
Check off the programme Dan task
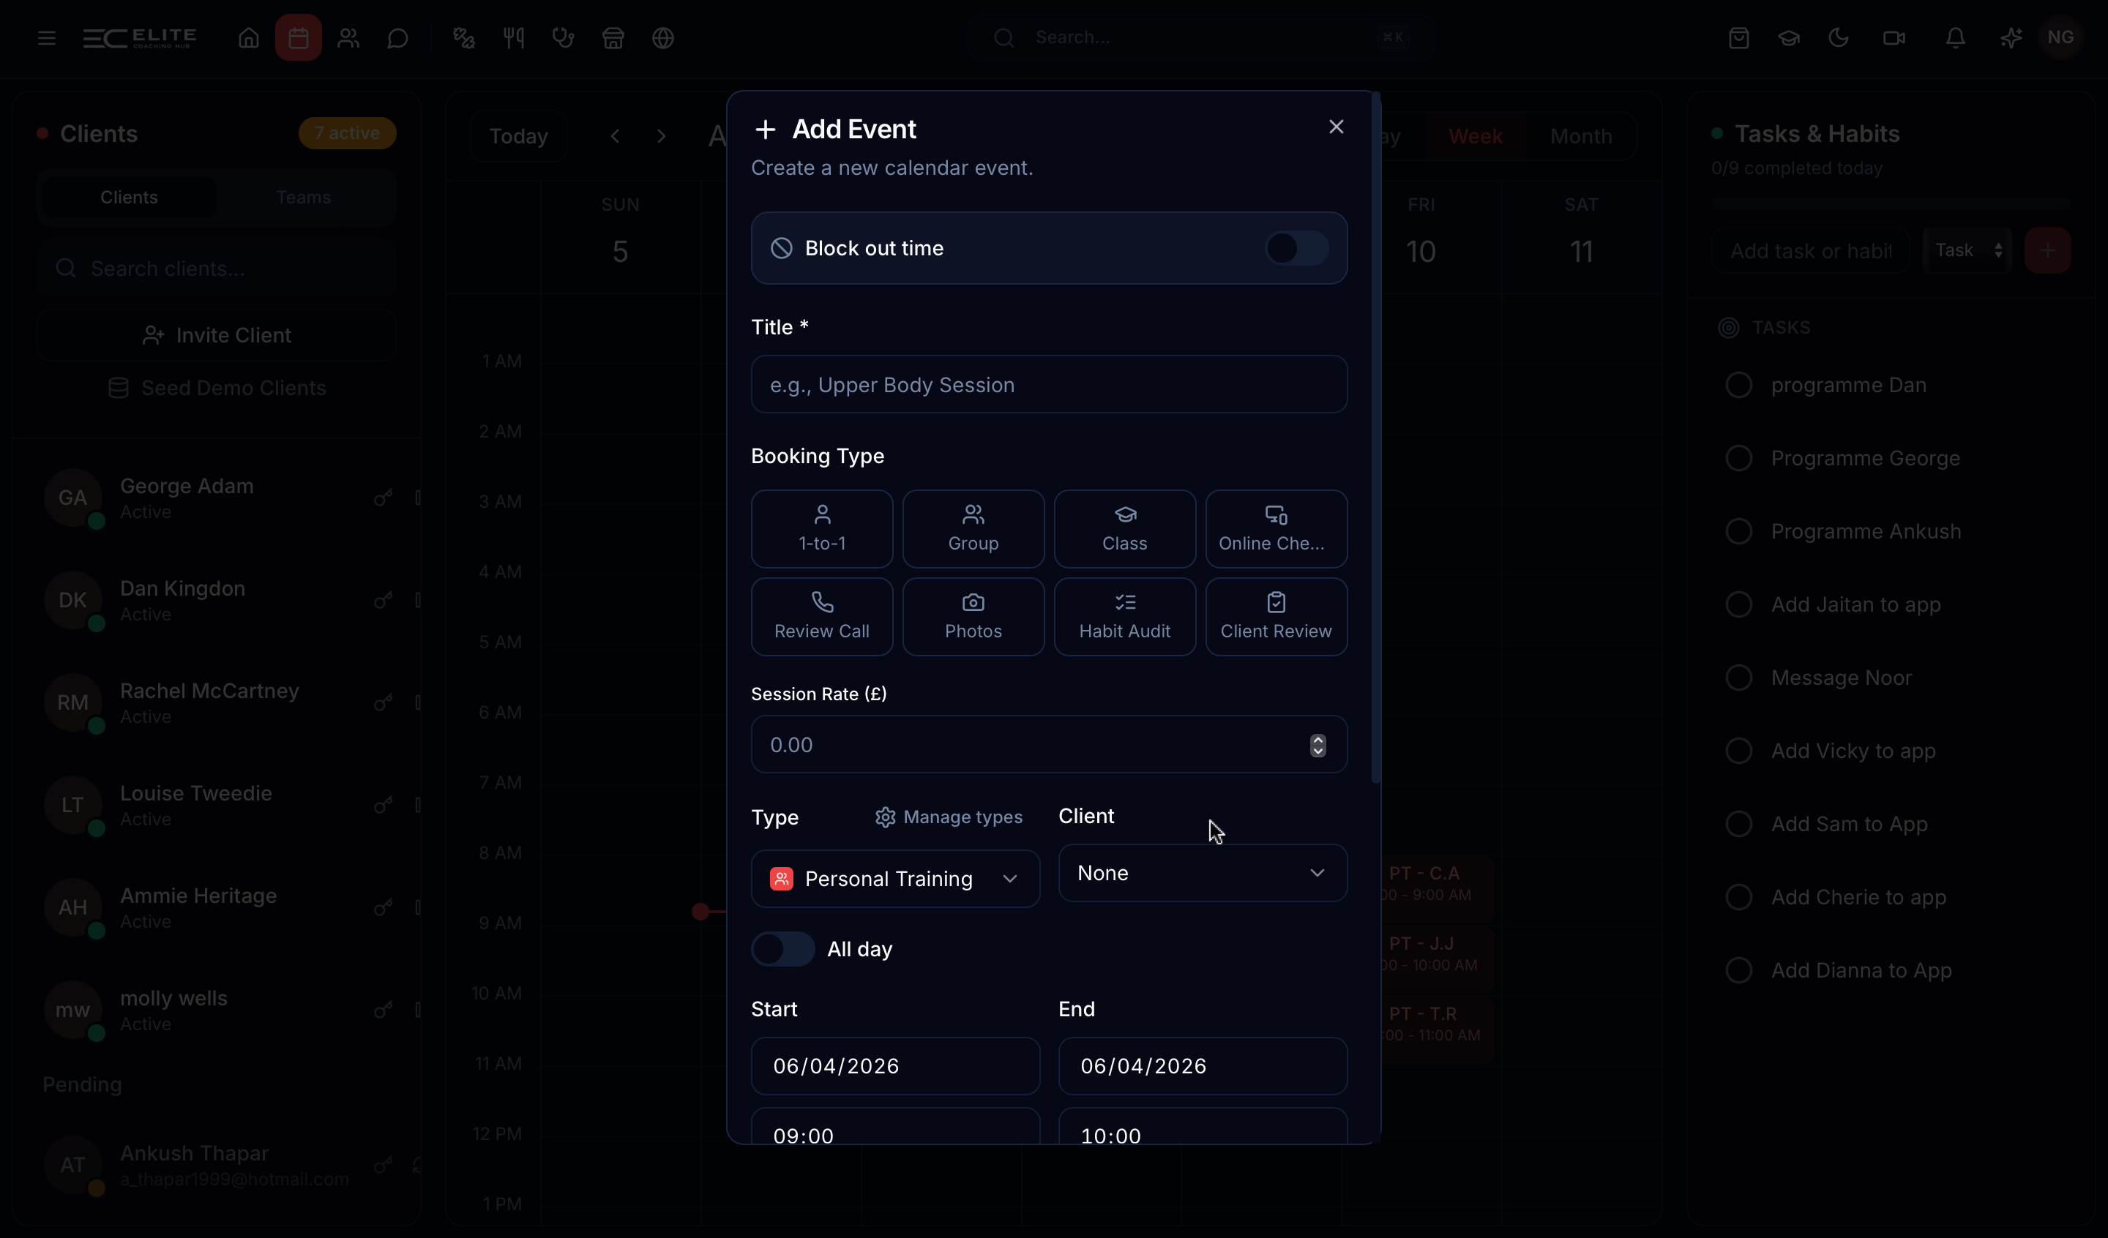point(1738,385)
